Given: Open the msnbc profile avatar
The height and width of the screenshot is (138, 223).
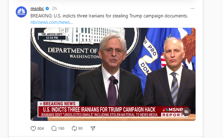Looking at the screenshot, I should (x=21, y=11).
